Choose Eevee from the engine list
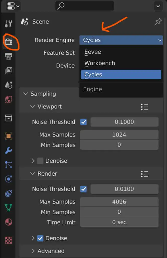 [x=93, y=52]
